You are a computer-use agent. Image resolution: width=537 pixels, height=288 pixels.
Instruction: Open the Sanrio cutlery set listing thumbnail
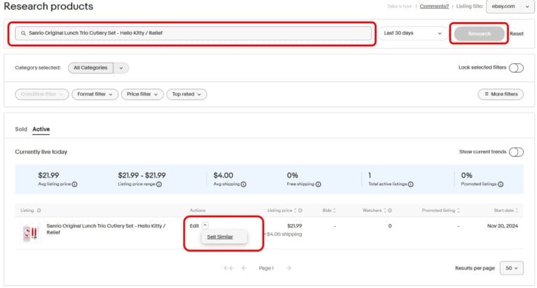30,233
